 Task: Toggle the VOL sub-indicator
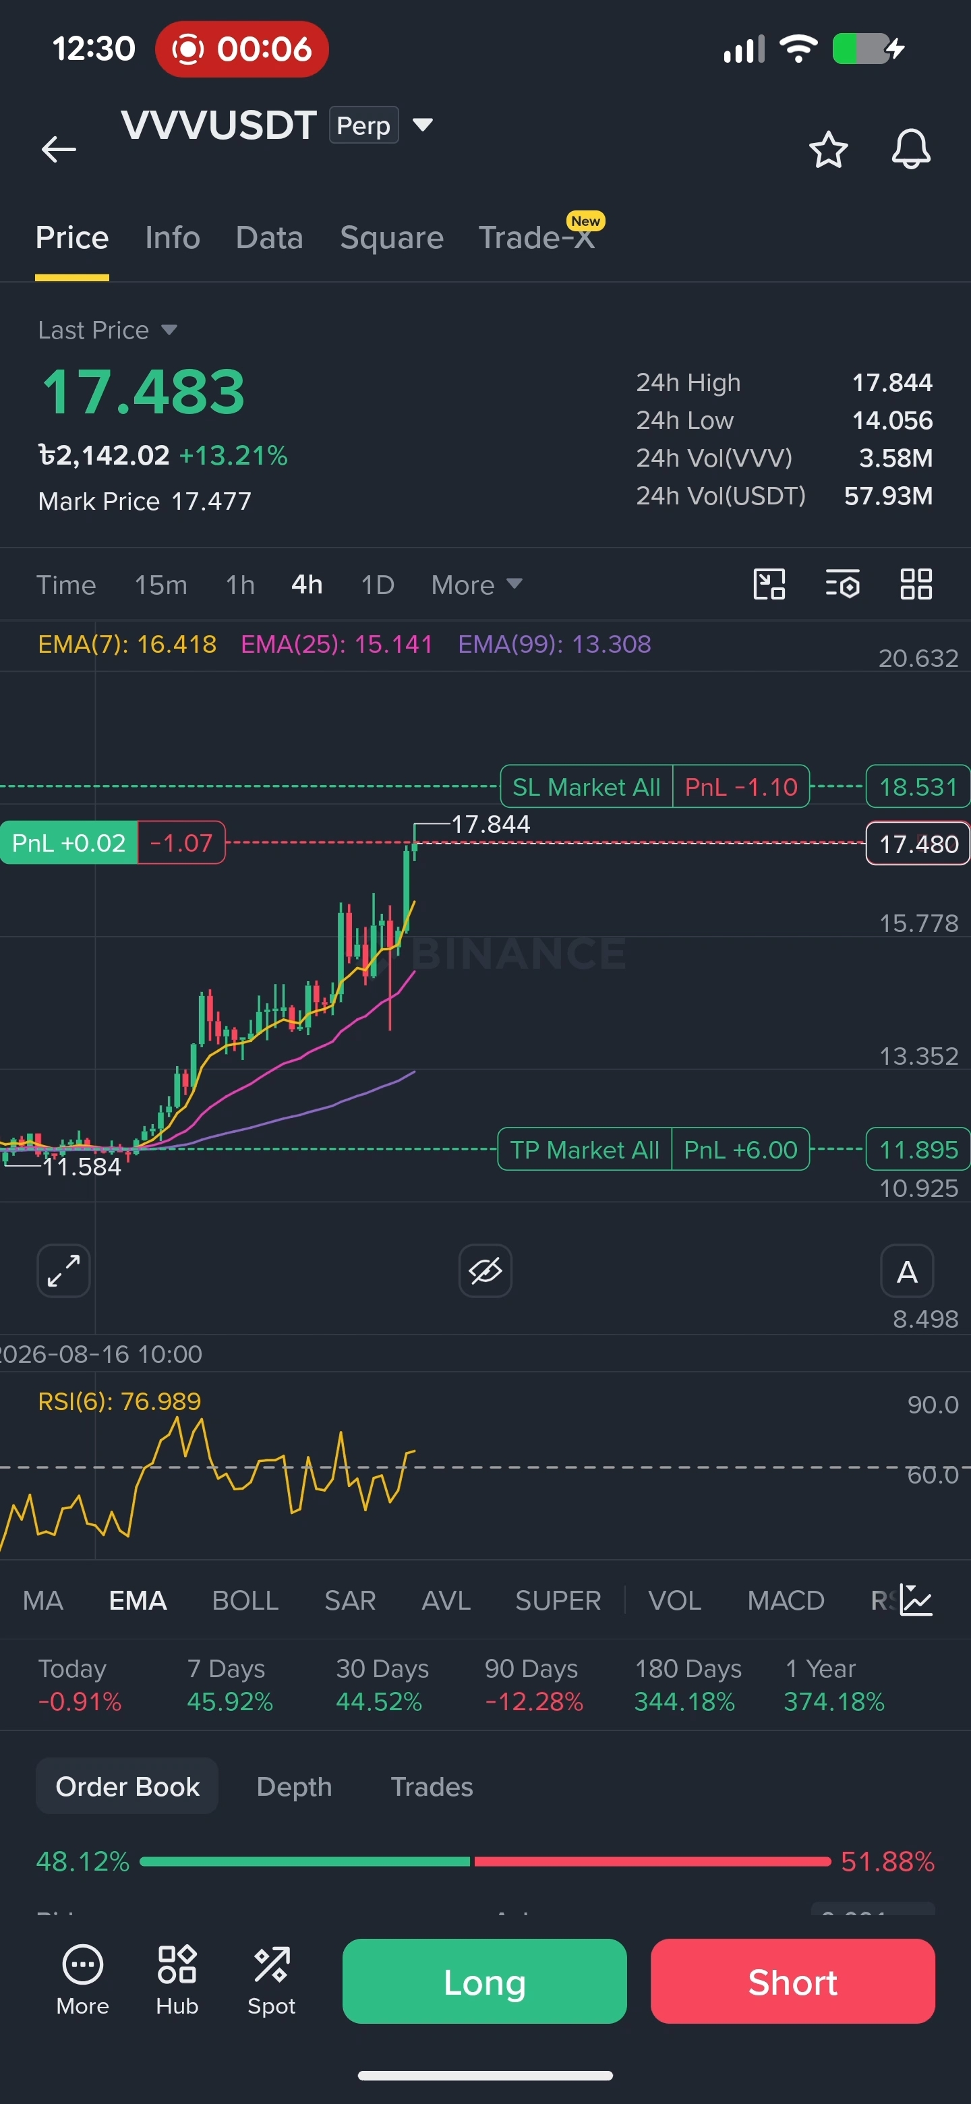tap(674, 1600)
